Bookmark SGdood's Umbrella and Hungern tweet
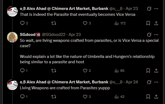The image size is (165, 104). tap(148, 70)
